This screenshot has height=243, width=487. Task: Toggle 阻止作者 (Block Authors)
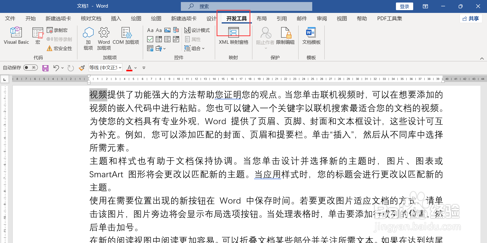coord(265,36)
